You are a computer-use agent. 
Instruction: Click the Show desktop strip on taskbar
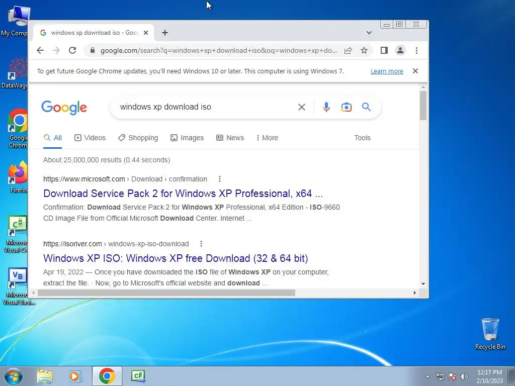[511, 376]
